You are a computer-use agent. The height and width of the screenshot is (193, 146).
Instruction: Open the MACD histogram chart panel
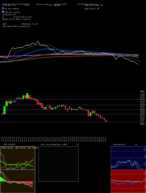coord(18,181)
